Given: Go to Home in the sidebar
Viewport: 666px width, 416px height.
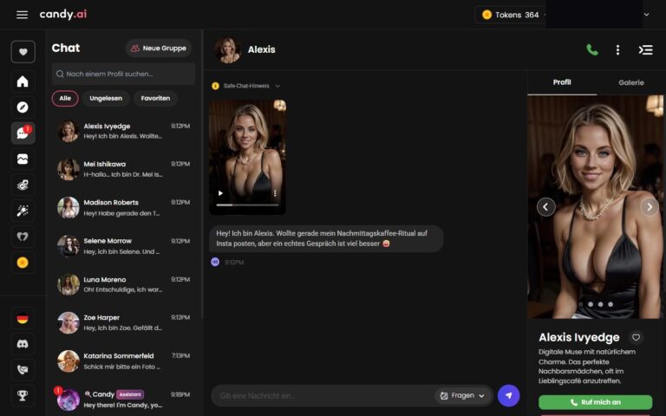Looking at the screenshot, I should coord(23,81).
